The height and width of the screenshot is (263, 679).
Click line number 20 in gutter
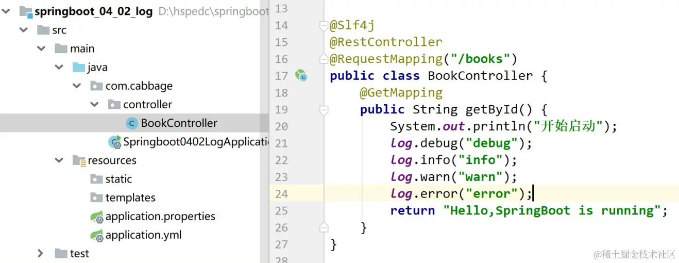[x=282, y=126]
